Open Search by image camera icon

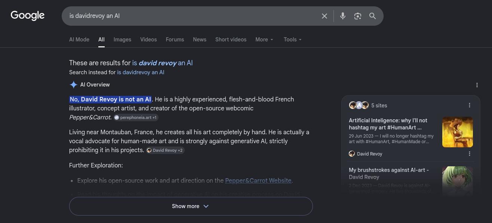pyautogui.click(x=358, y=16)
